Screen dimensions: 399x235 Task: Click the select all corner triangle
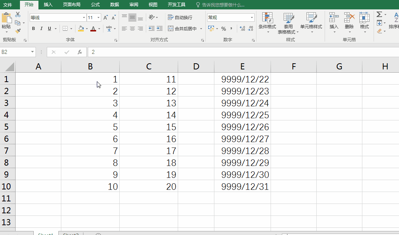pyautogui.click(x=10, y=67)
